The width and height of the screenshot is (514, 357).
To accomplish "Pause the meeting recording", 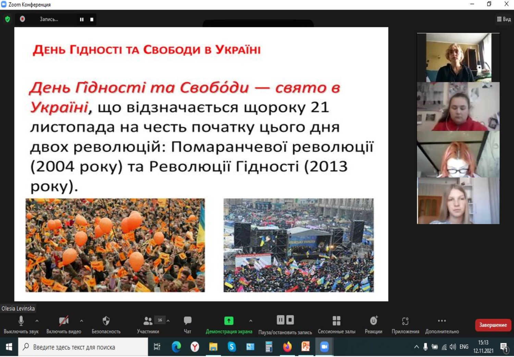I will click(280, 320).
